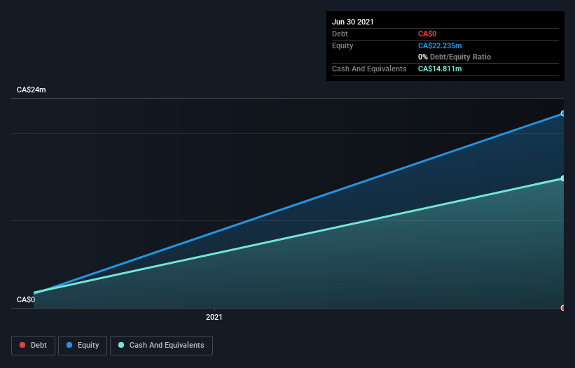Select the blue Equity data point marker
The image size is (575, 368).
[x=562, y=113]
